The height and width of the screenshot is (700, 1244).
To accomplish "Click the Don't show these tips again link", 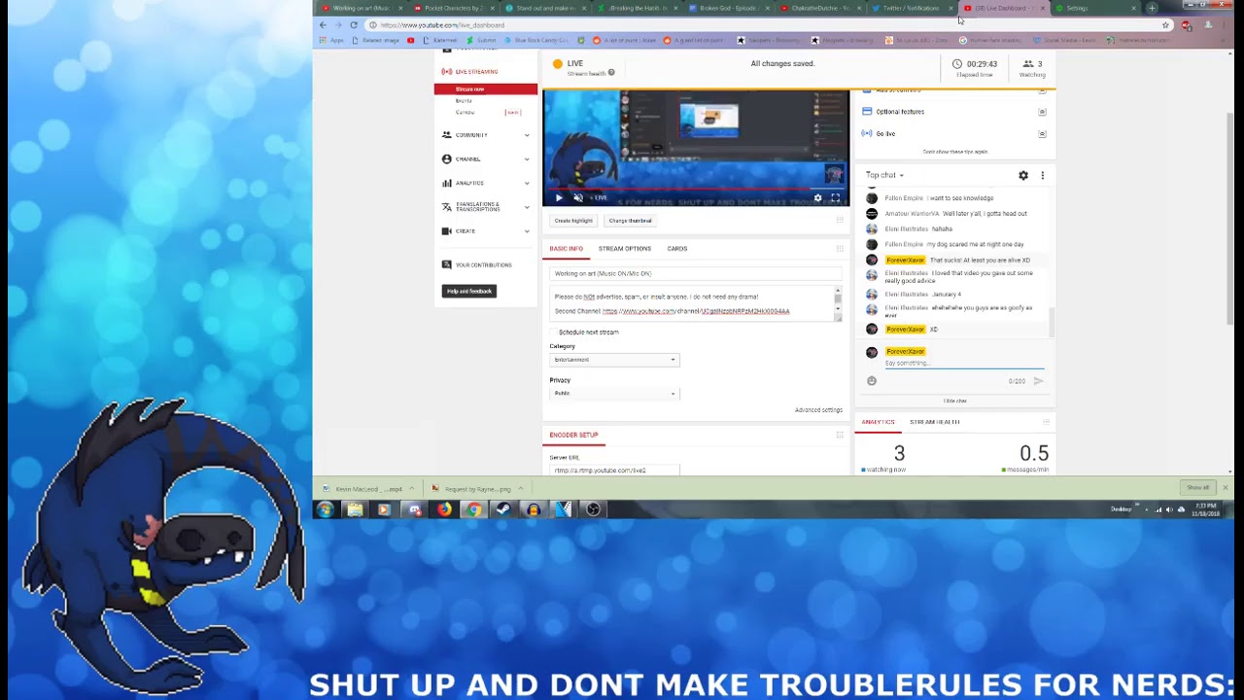I will [954, 152].
